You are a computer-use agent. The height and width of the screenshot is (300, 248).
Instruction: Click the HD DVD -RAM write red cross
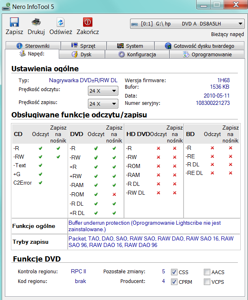pos(175,175)
